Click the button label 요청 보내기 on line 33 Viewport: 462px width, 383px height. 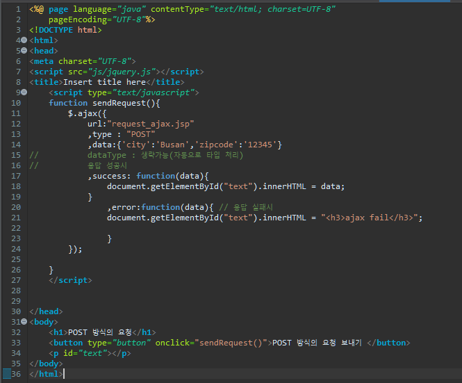click(342, 343)
